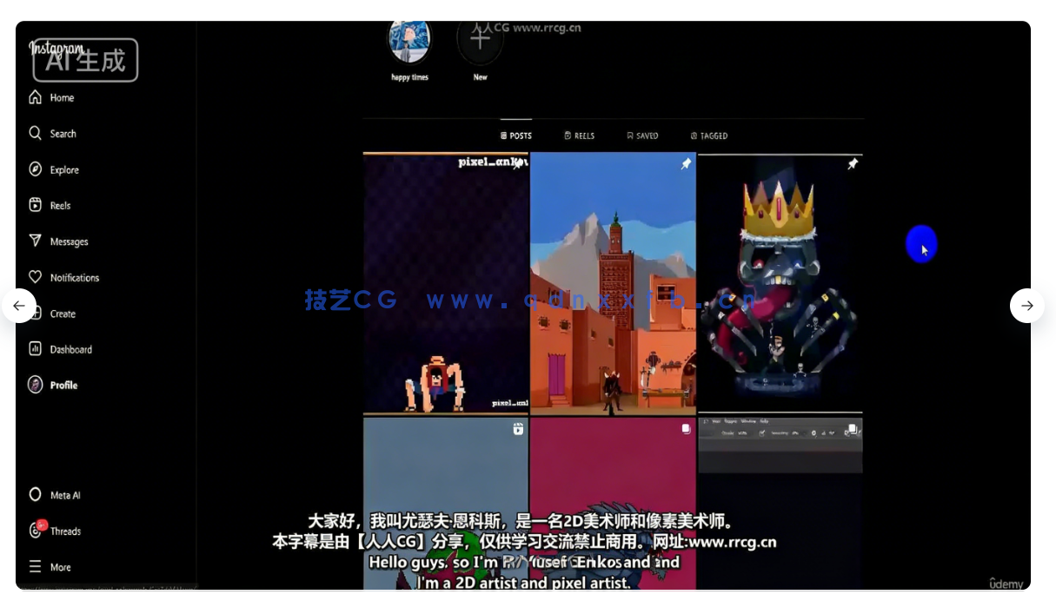Open the Explore compass icon
The width and height of the screenshot is (1056, 601).
[36, 169]
